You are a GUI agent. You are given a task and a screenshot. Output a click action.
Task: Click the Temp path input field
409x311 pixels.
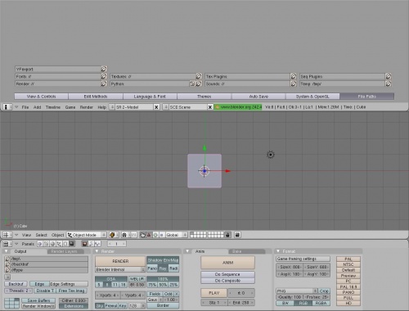click(343, 83)
